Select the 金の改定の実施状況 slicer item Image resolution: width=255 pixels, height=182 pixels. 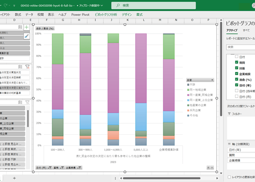coord(15,73)
